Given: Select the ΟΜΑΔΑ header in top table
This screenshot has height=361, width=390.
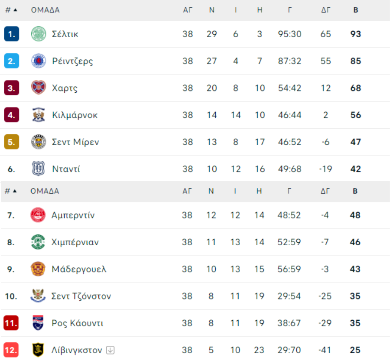Looking at the screenshot, I should pos(45,10).
